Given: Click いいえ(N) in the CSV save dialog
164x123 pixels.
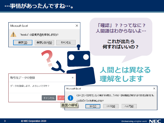Looking at the screenshot, I should pos(111,106).
